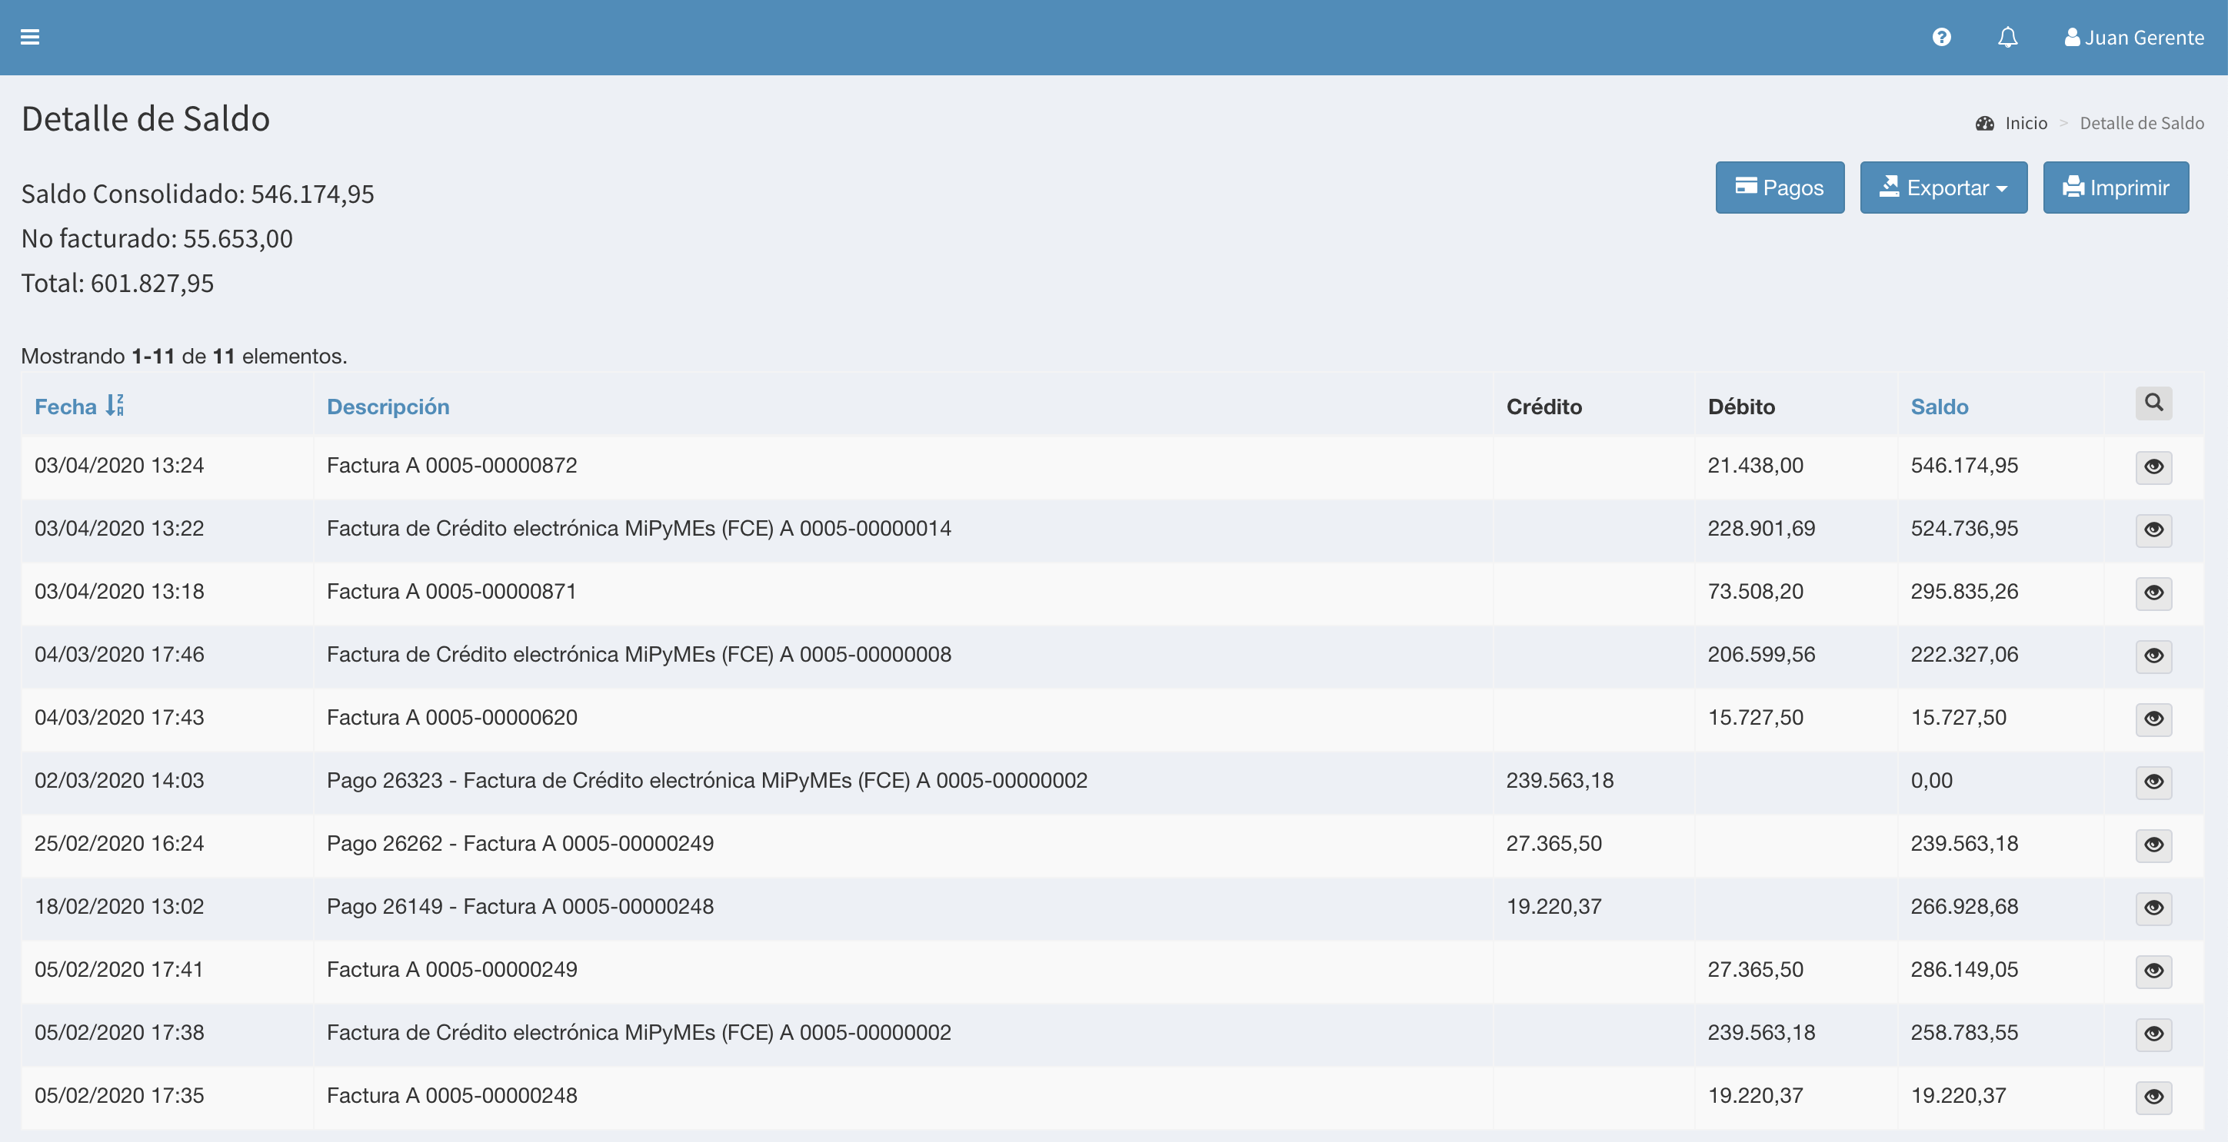Viewport: 2228px width, 1142px height.
Task: Sort by Descripción column header
Action: (x=388, y=407)
